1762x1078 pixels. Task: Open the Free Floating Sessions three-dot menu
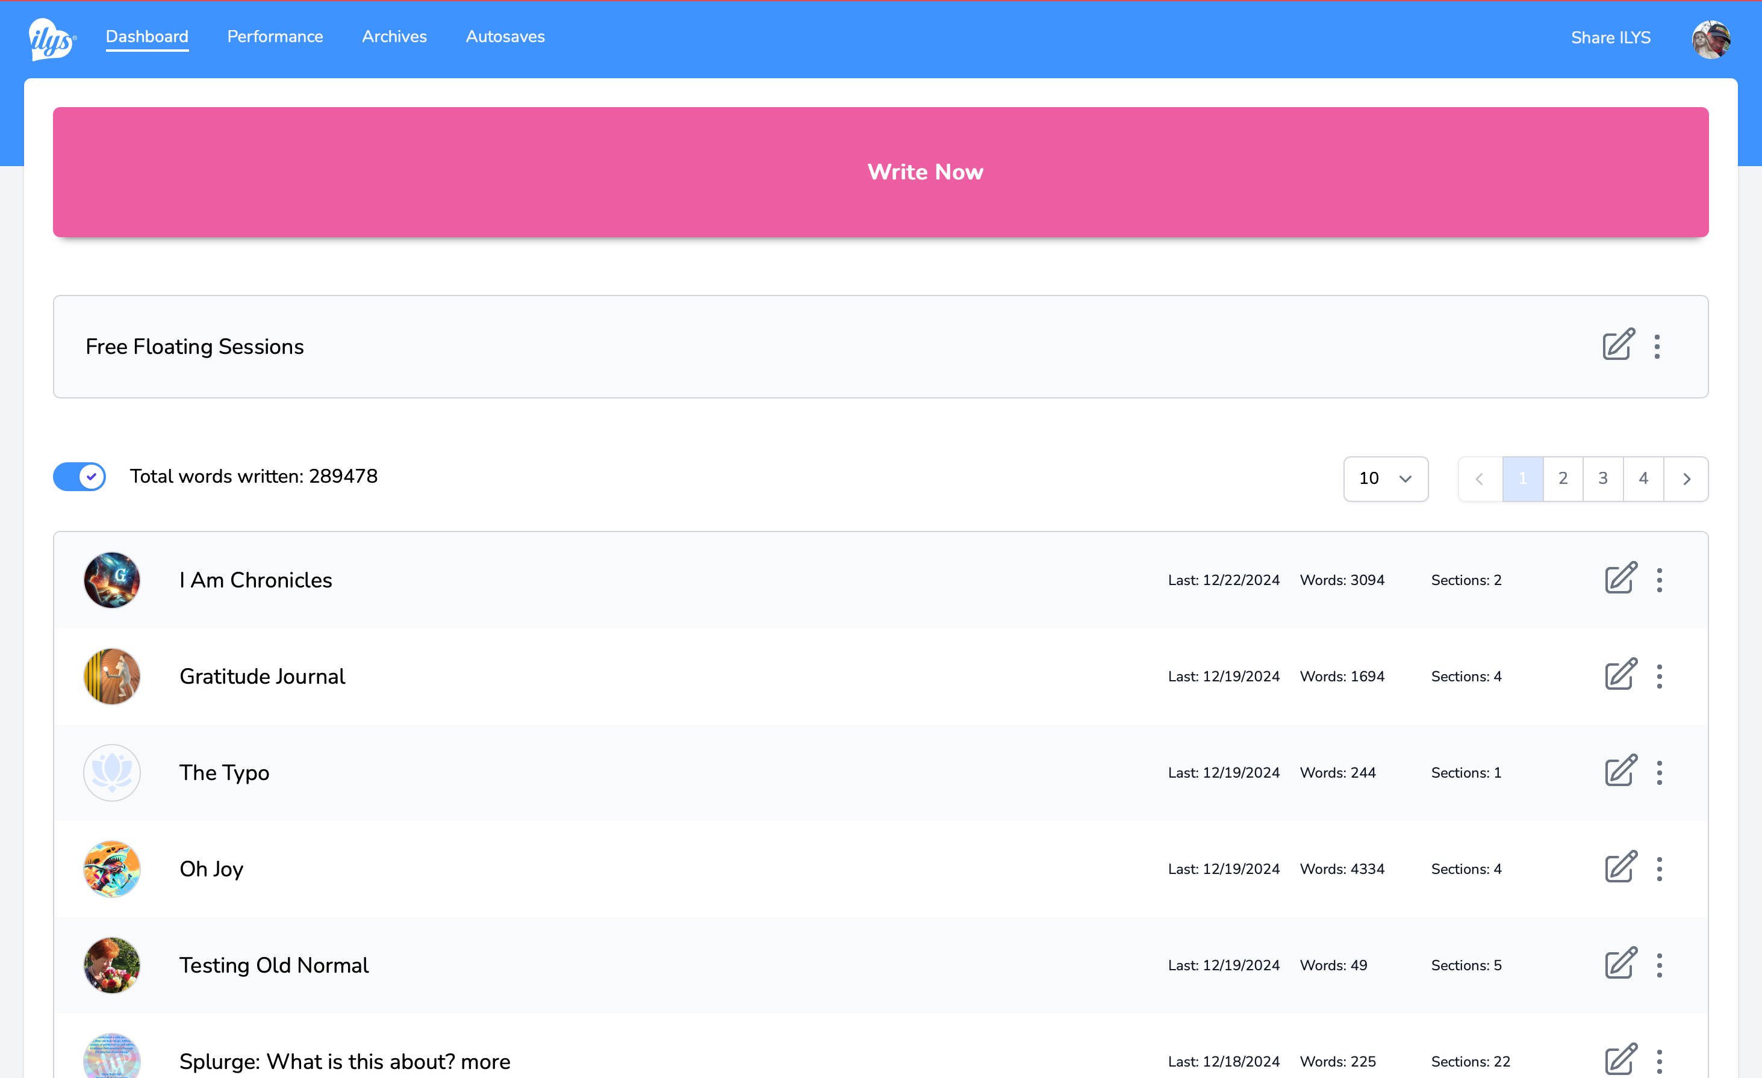pos(1657,347)
